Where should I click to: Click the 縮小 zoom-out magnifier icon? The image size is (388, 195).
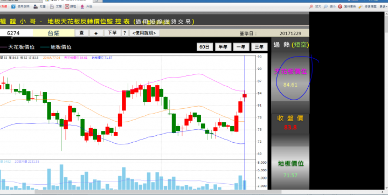[x=326, y=6]
